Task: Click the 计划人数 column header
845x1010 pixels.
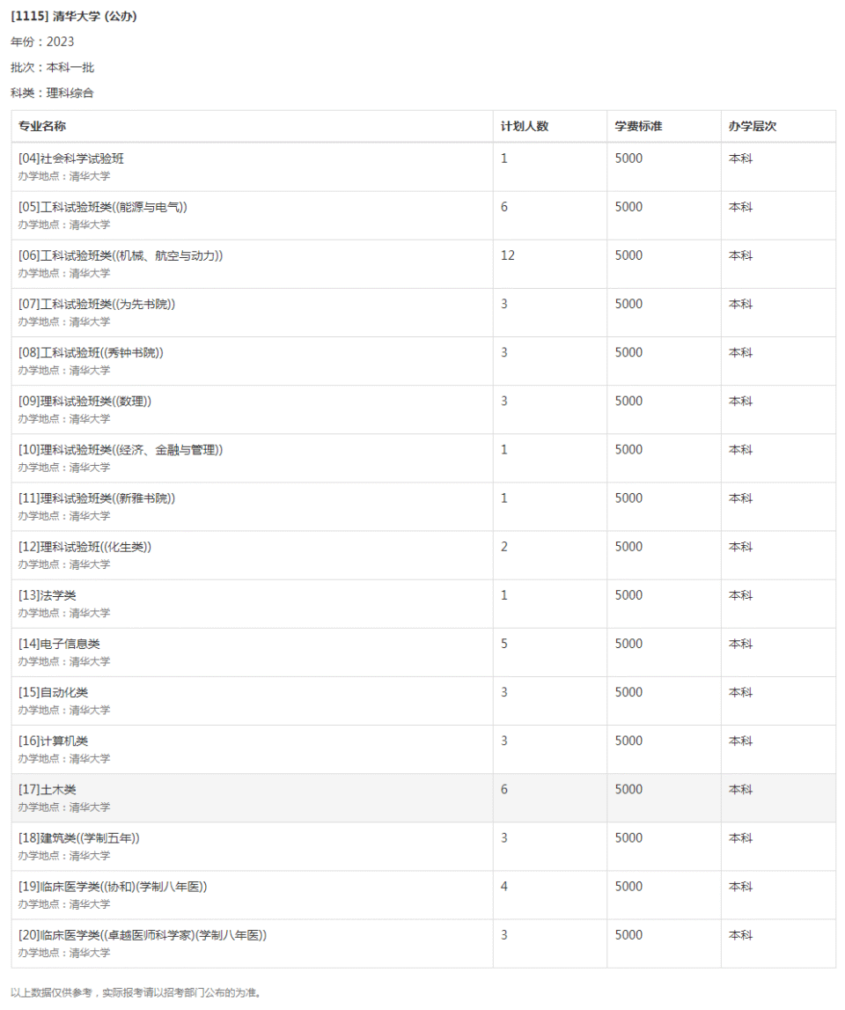Action: [525, 126]
